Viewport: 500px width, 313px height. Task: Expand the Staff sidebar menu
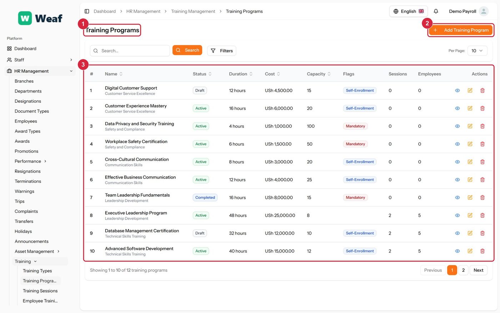(40, 60)
